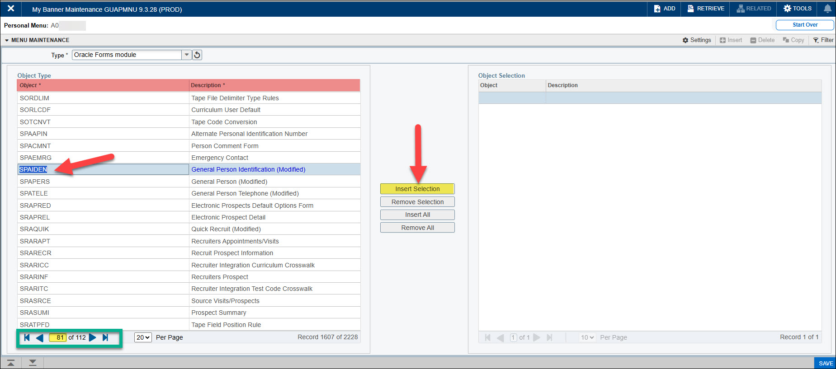Select the SRARITC object
Viewport: 836px width, 369px height.
click(103, 289)
